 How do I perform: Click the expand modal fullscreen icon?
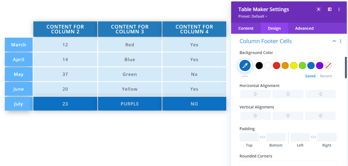(319, 9)
